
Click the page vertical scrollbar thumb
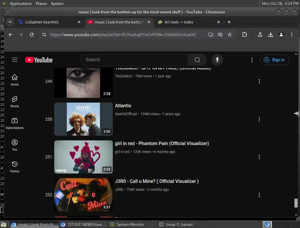[x=296, y=203]
